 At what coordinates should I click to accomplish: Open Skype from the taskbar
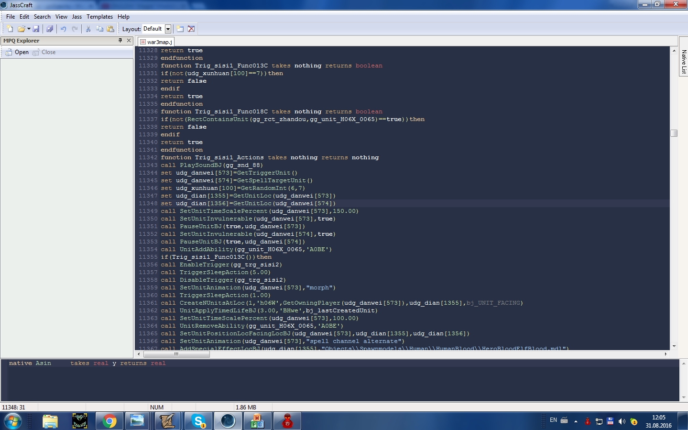(198, 421)
